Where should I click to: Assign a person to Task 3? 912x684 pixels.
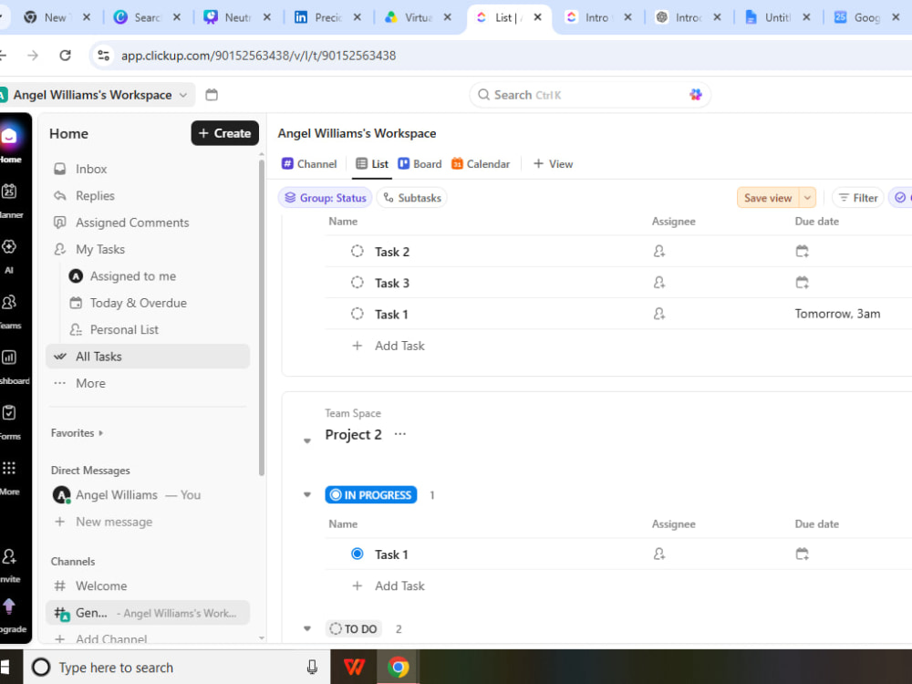659,283
